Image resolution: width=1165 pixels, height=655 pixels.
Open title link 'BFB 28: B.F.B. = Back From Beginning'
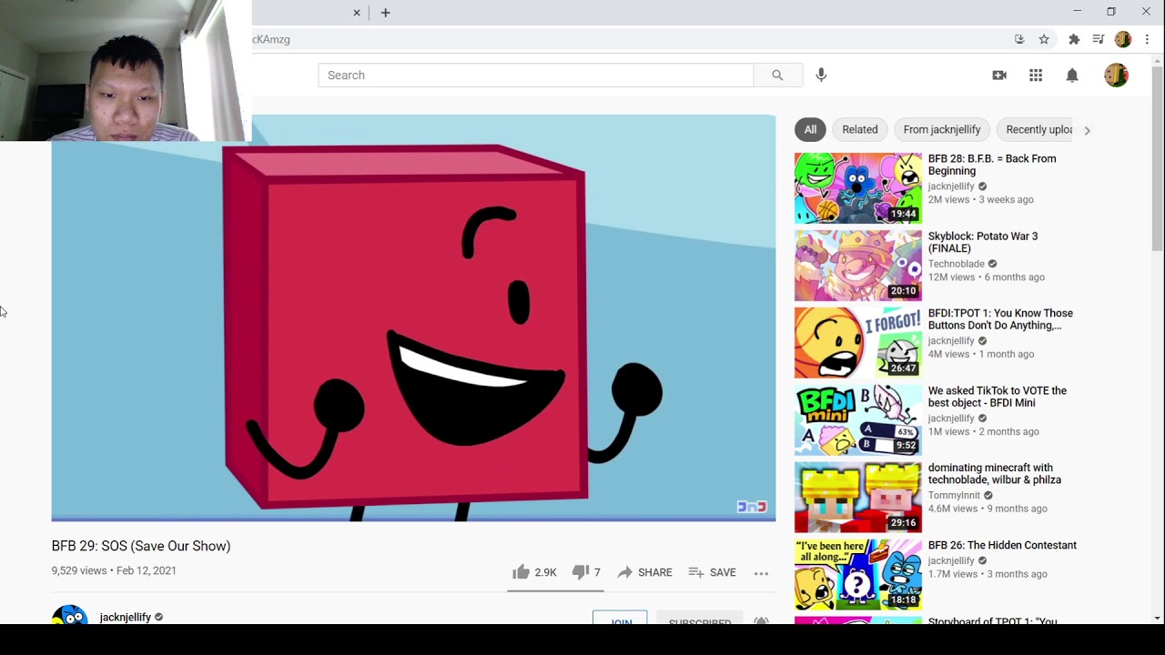[x=992, y=165]
